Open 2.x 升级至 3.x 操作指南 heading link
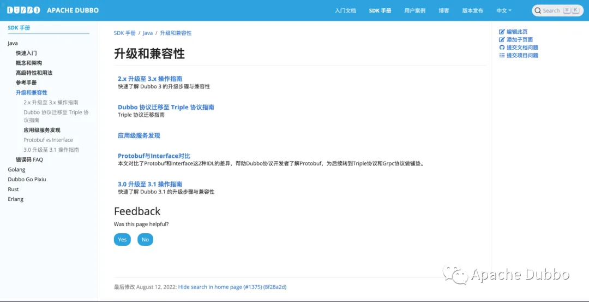The width and height of the screenshot is (589, 302). [x=150, y=79]
